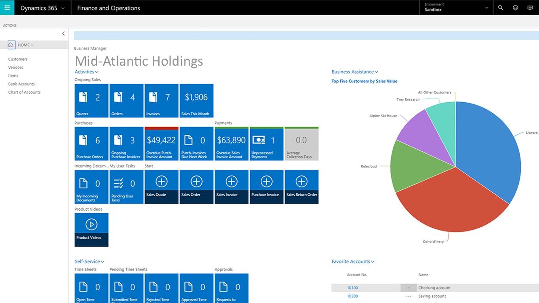Open the Sales This Month tile

pos(196,101)
